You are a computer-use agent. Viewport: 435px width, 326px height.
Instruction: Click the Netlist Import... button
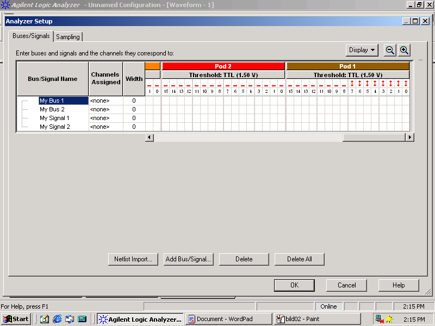[133, 259]
